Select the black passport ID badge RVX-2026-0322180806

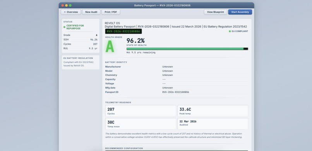pos(123,31)
